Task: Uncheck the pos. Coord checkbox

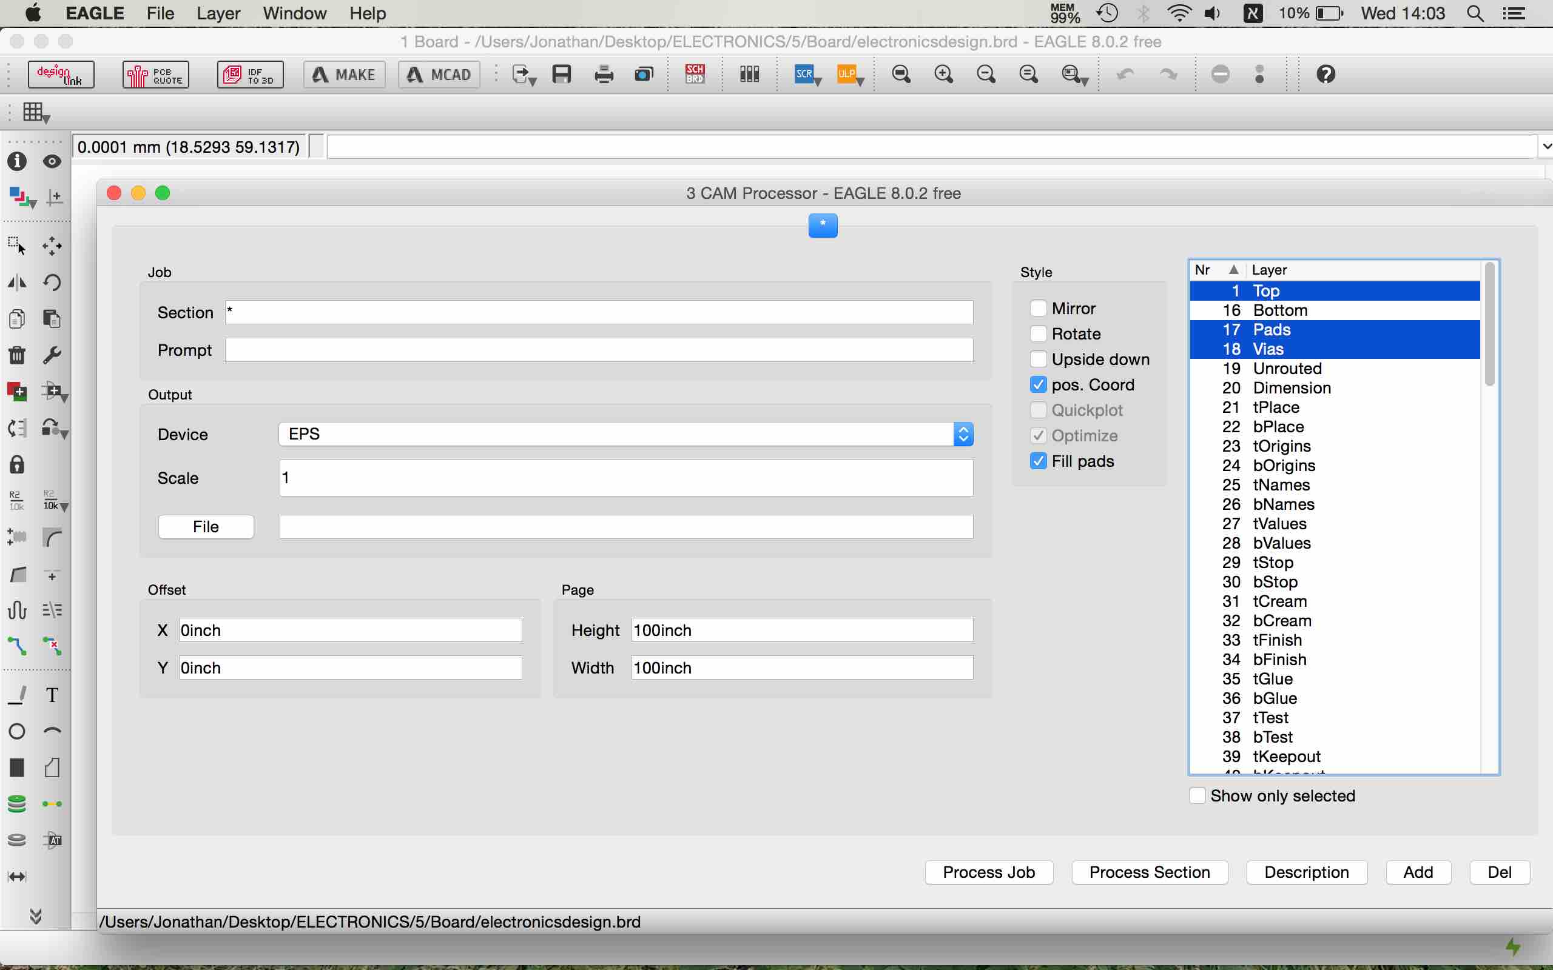Action: 1039,384
